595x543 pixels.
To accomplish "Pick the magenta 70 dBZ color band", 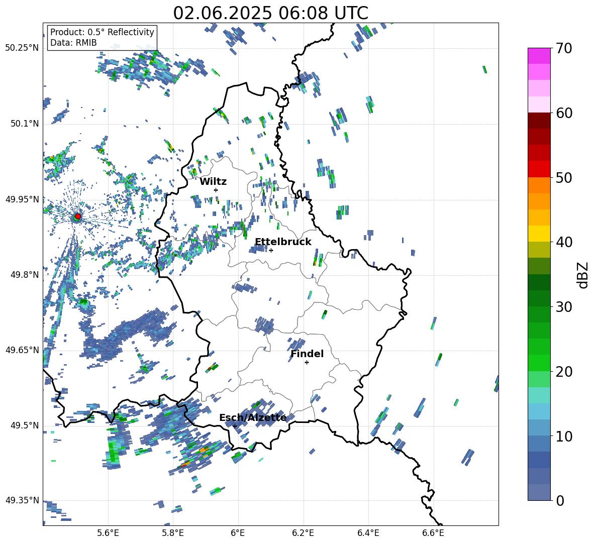I will 539,56.
